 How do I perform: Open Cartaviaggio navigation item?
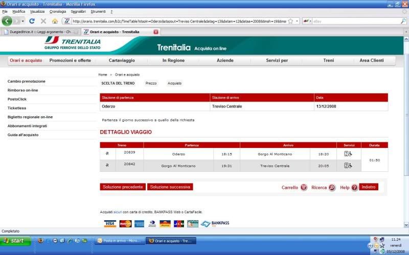pyautogui.click(x=122, y=60)
